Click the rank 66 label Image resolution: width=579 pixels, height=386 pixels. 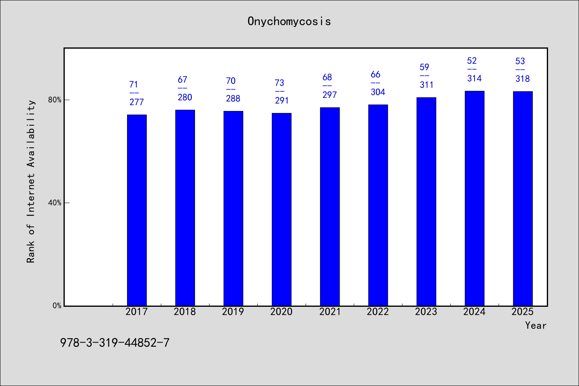point(376,74)
